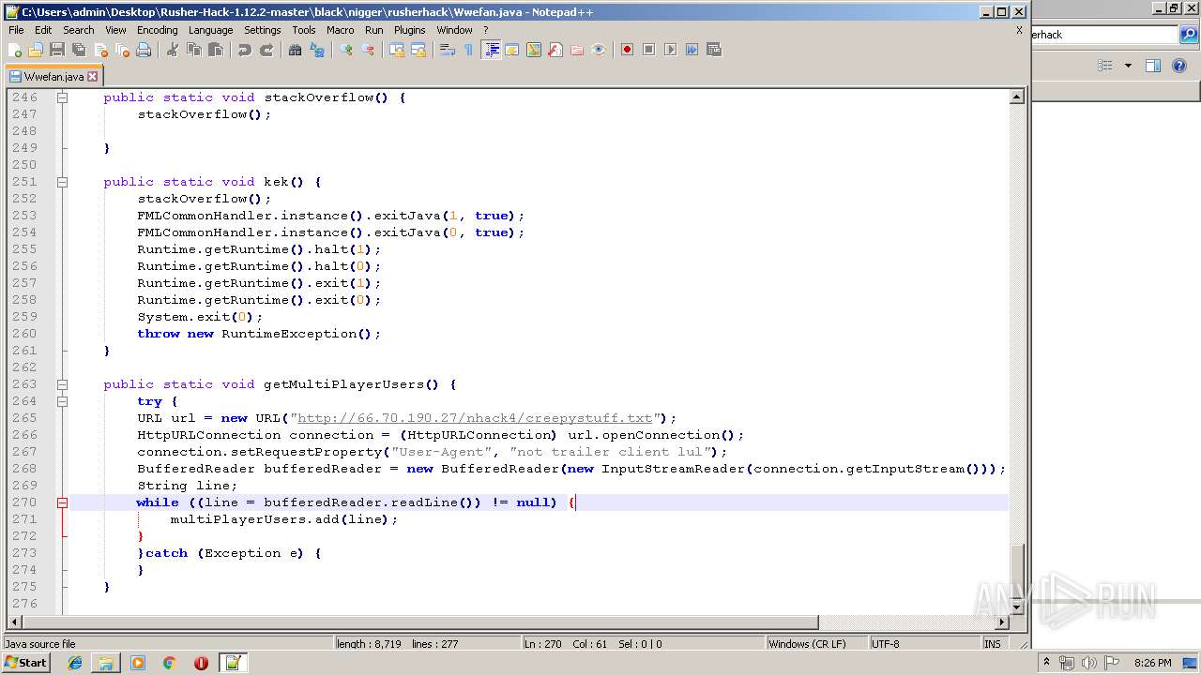
Task: Run macro multiple times icon
Action: [692, 50]
